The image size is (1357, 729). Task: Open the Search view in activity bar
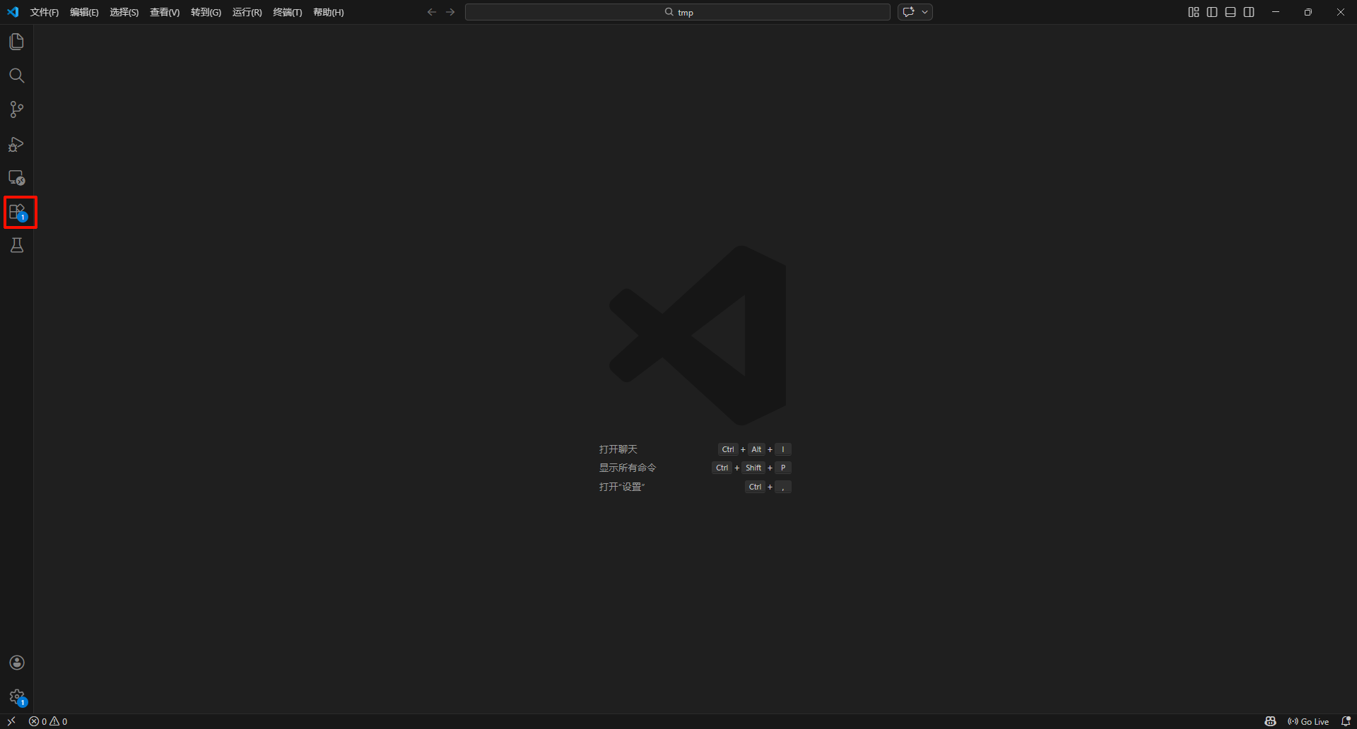coord(16,76)
